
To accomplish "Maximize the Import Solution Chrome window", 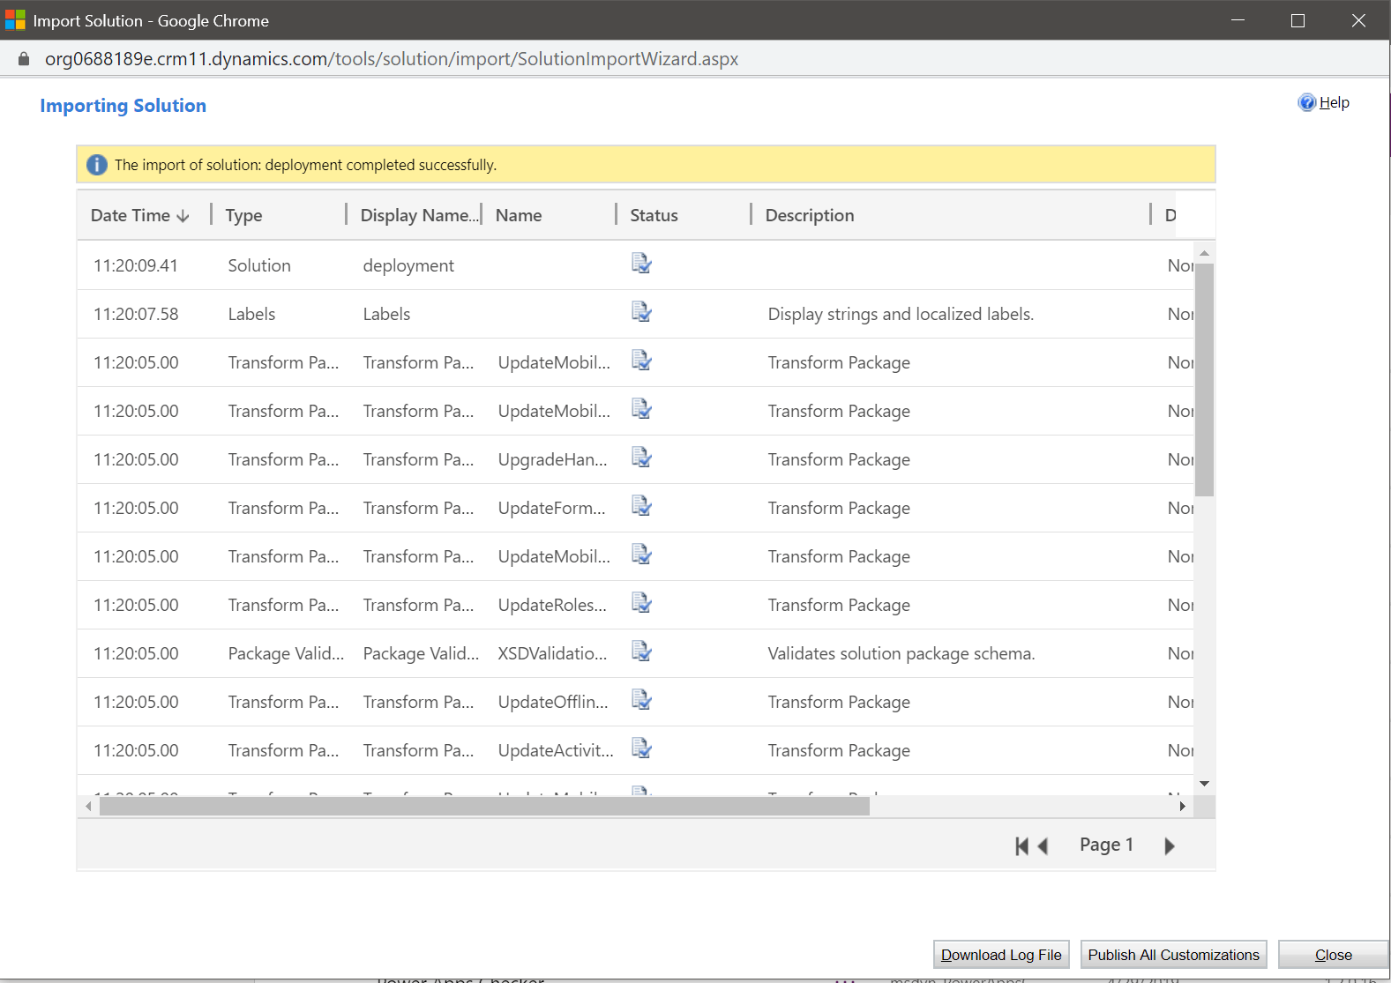I will [1298, 20].
